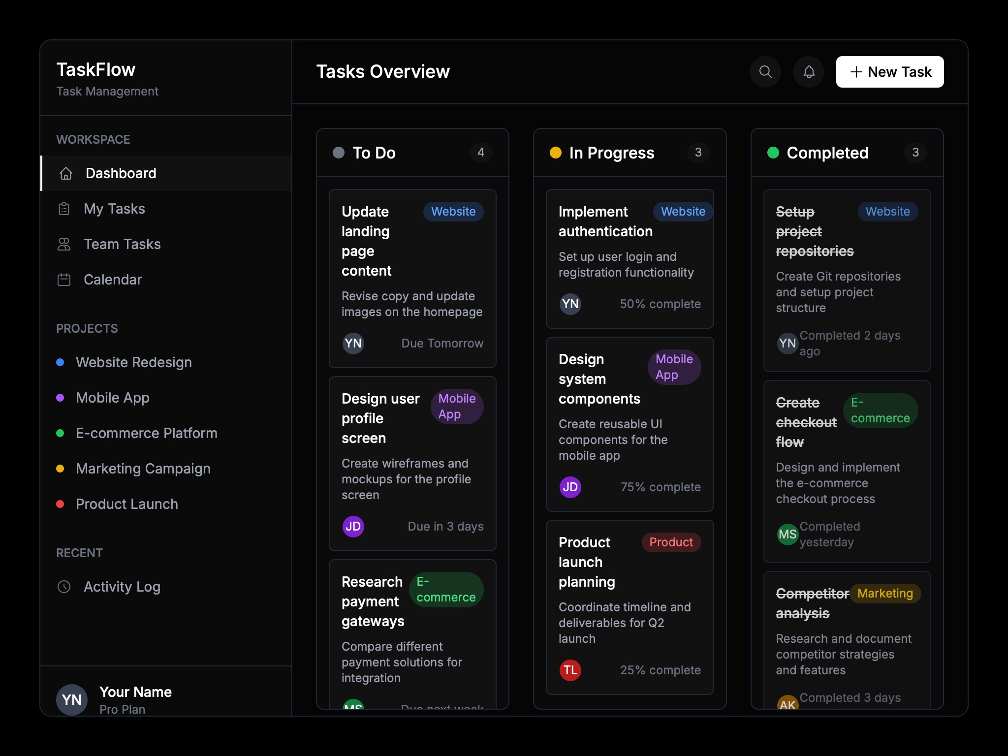The image size is (1008, 756).
Task: Click the Your Name profile label
Action: 135,692
